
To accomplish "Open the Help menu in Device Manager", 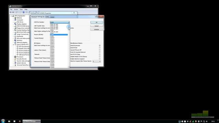I will [26, 10].
